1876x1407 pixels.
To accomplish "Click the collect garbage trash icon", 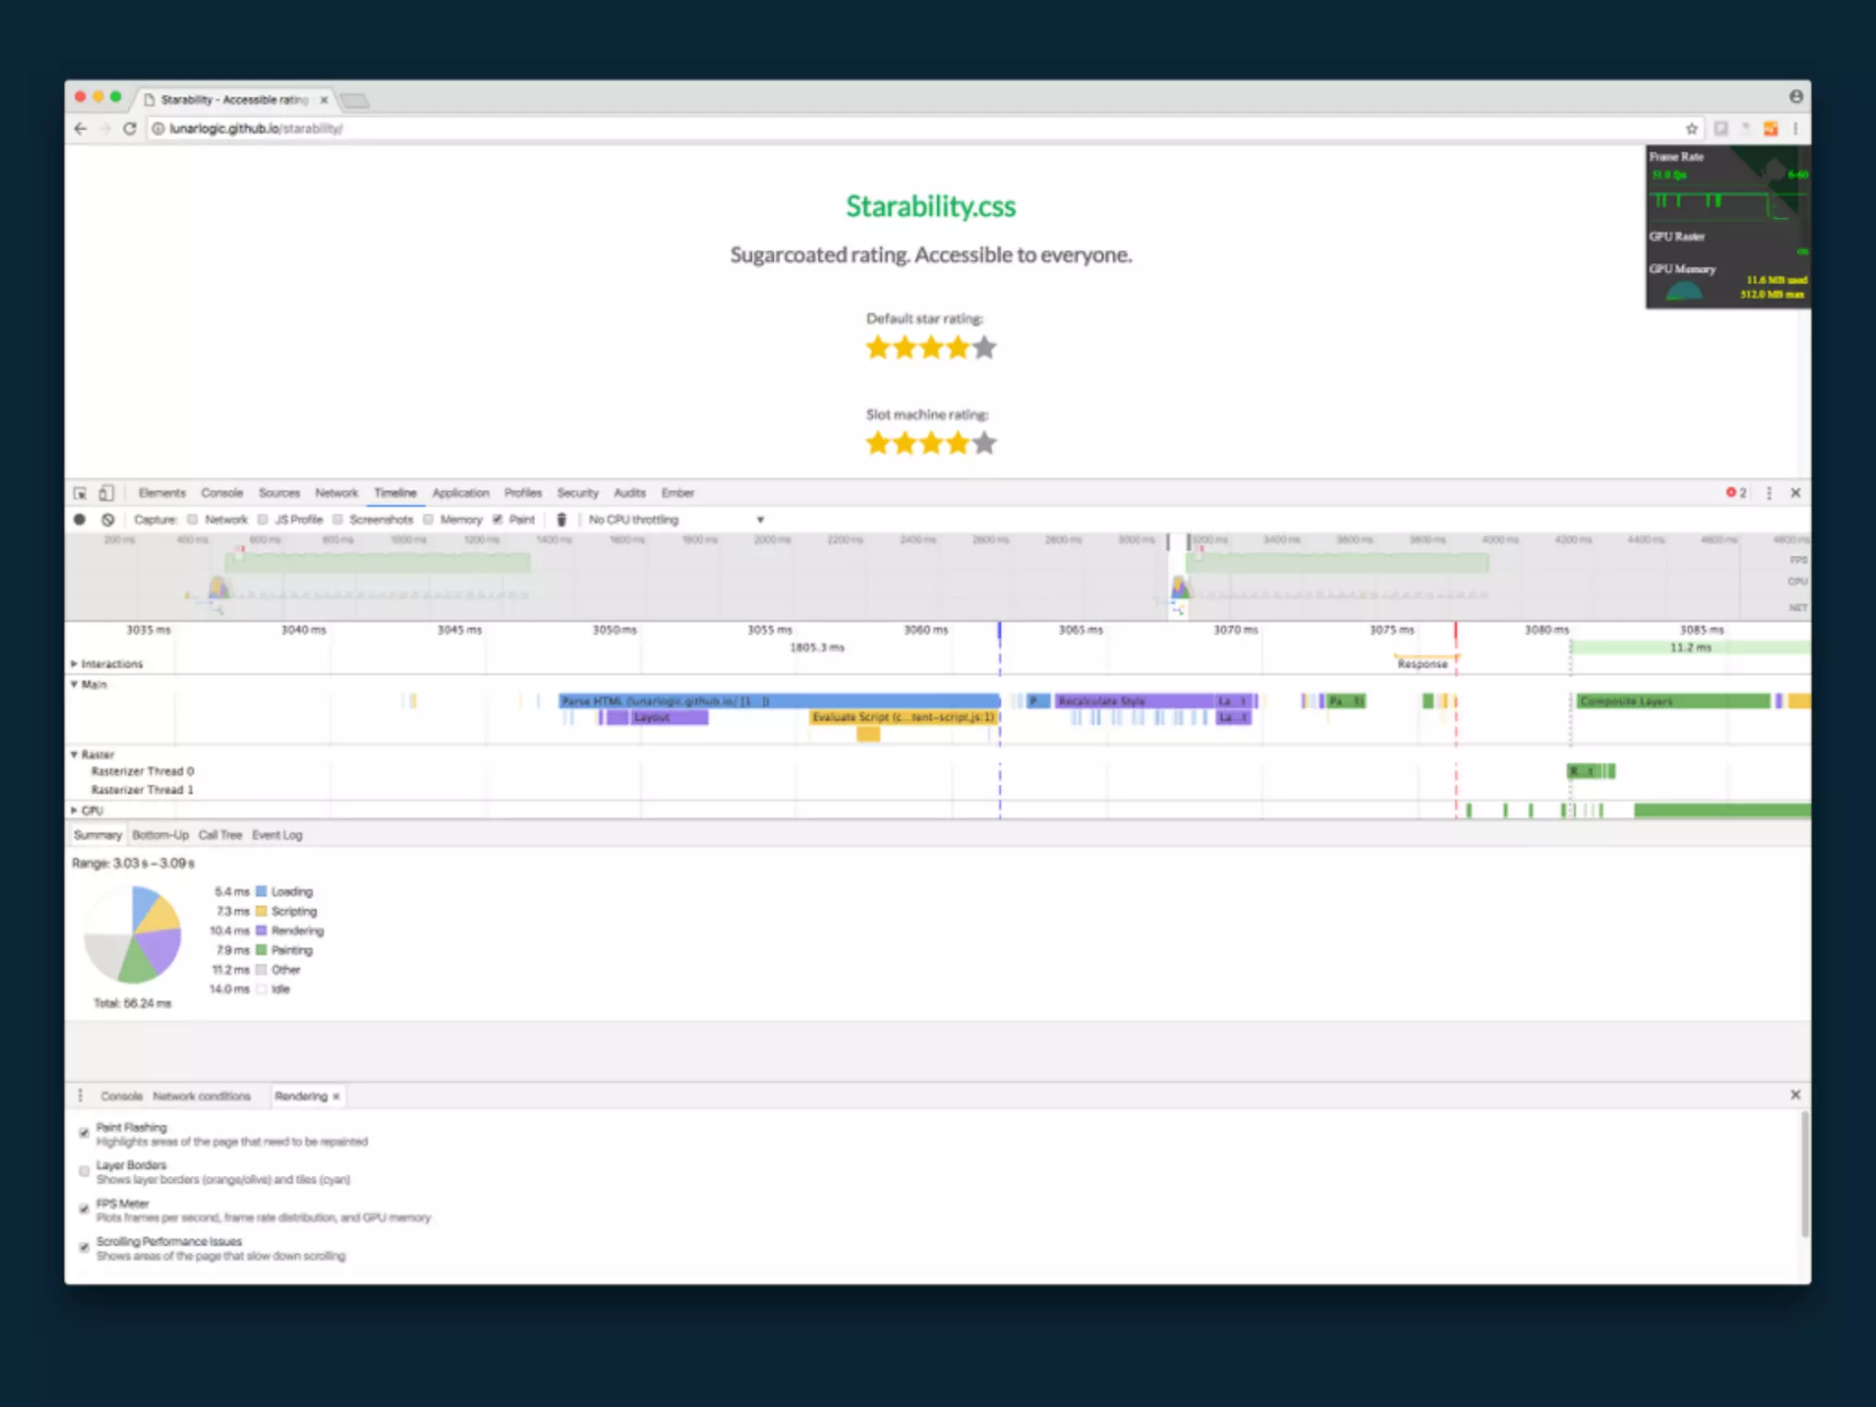I will [x=562, y=519].
